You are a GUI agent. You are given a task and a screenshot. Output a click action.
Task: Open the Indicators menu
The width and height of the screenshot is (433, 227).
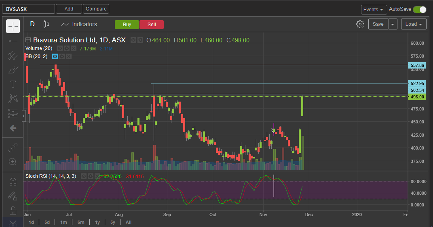[79, 24]
